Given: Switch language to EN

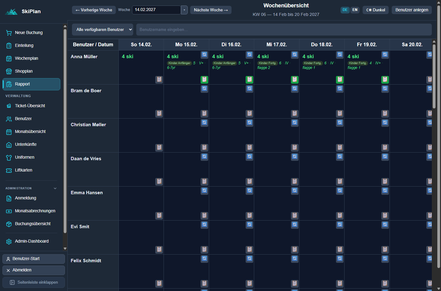Looking at the screenshot, I should click(x=355, y=10).
